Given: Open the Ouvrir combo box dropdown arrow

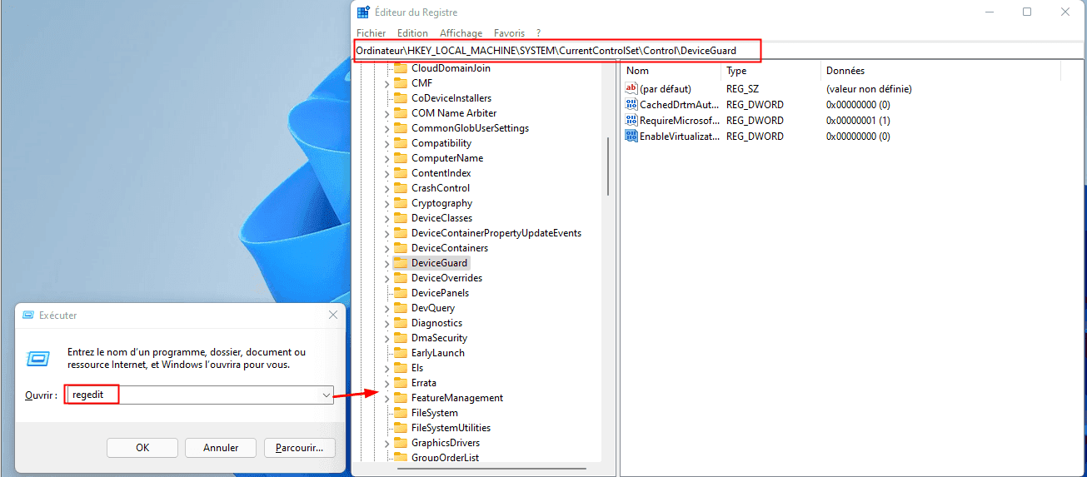Looking at the screenshot, I should tap(326, 395).
